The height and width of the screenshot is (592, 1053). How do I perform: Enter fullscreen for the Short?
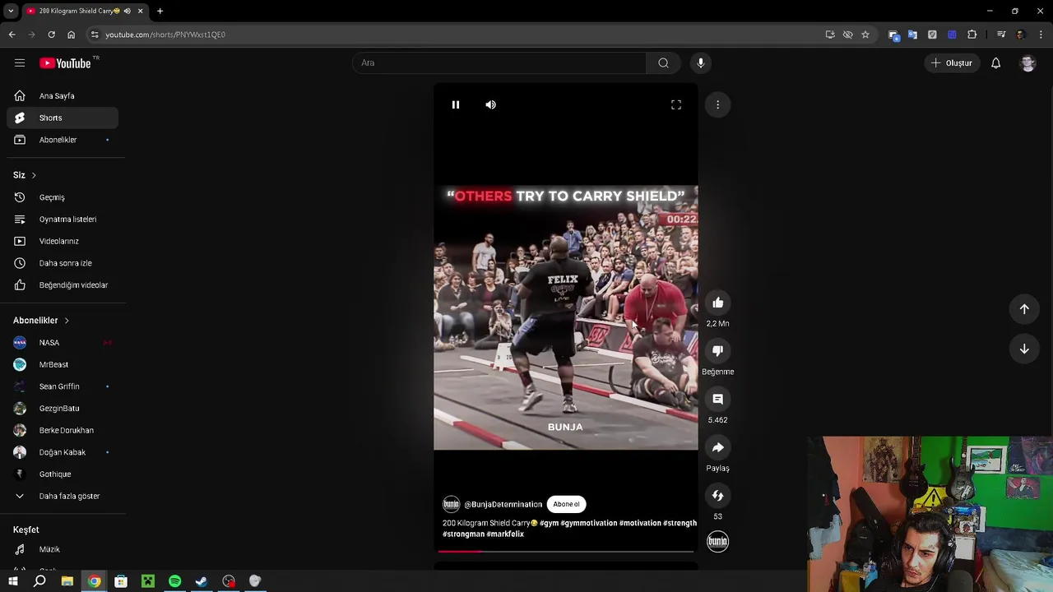point(676,104)
